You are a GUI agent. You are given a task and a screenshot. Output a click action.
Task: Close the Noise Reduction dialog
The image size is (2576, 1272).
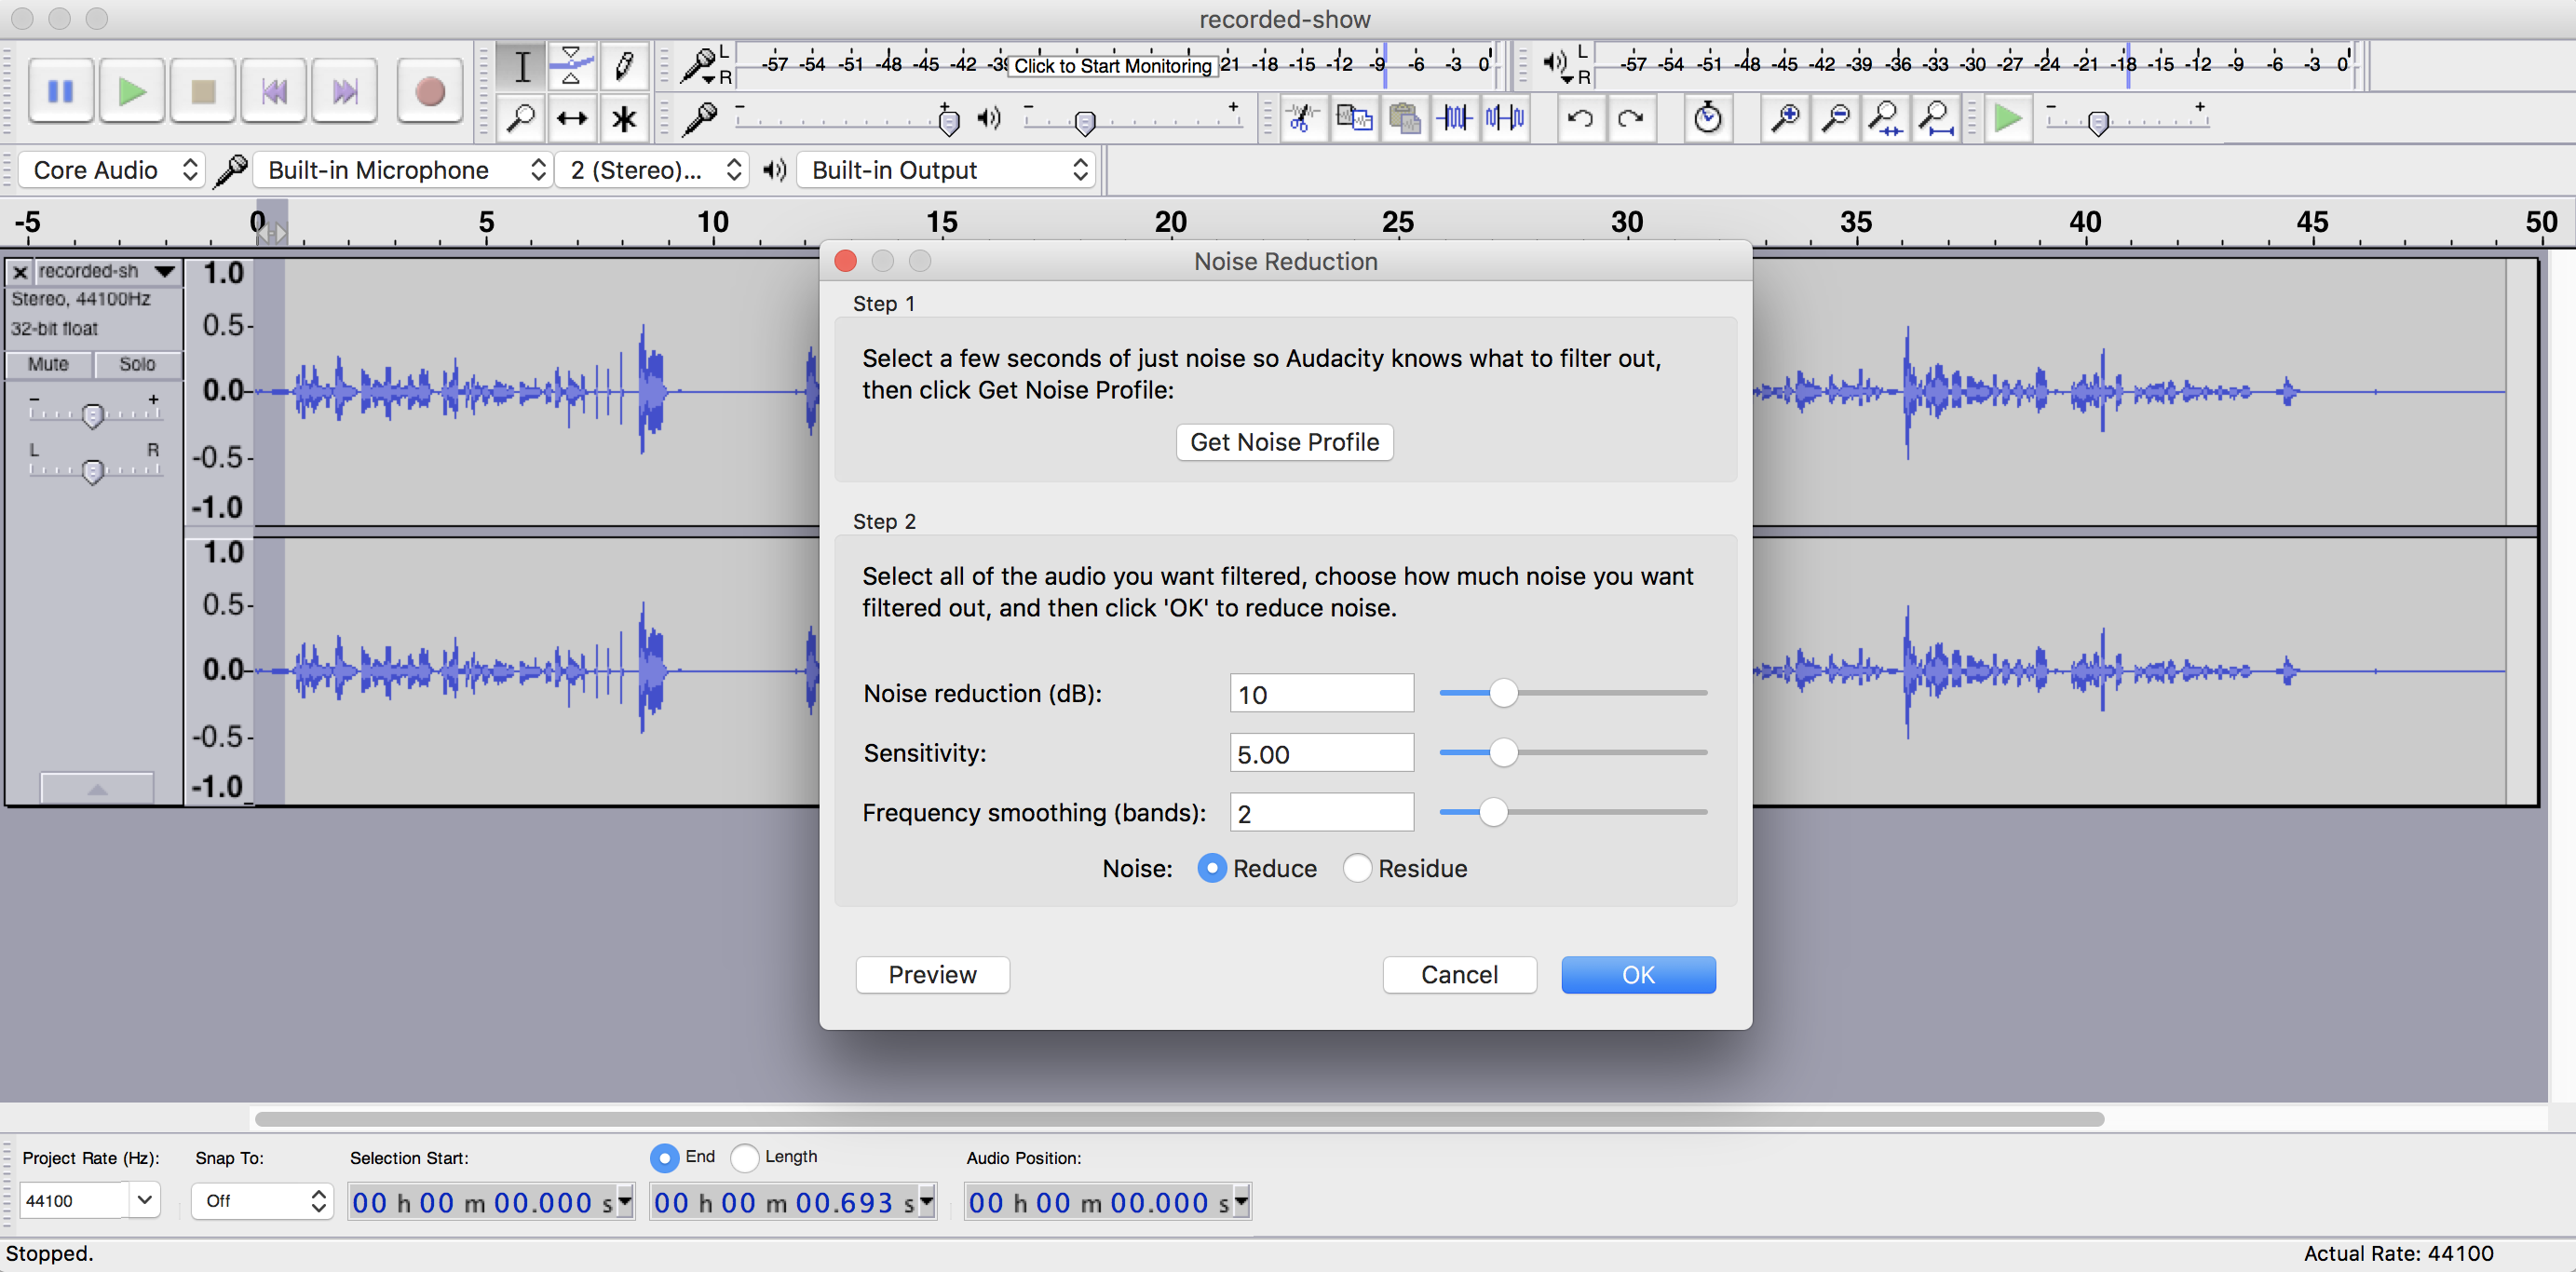tap(845, 261)
